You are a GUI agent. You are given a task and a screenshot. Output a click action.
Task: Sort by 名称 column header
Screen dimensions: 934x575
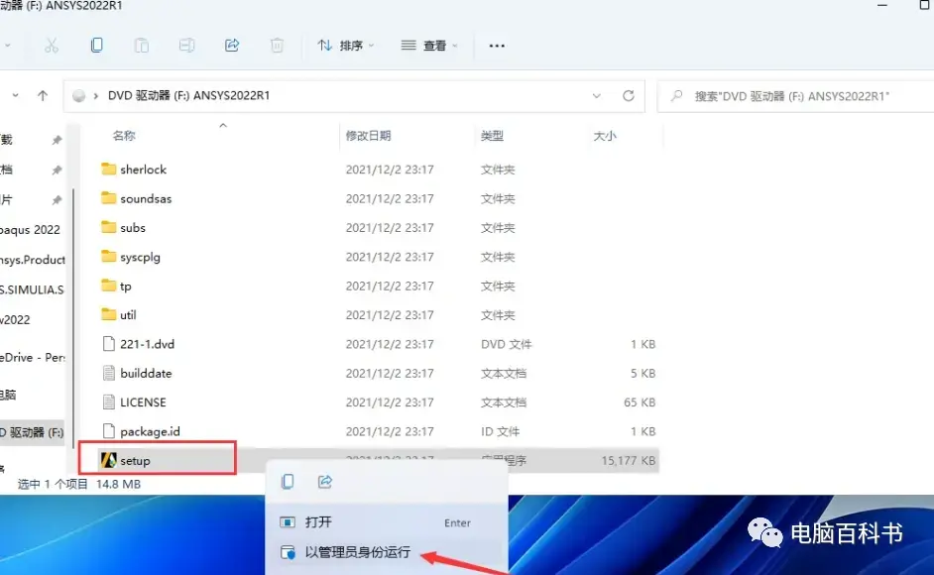pos(124,136)
